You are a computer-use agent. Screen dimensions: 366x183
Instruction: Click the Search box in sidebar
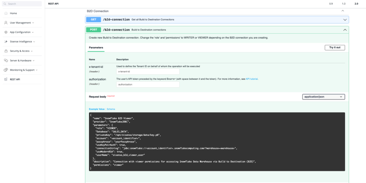click(23, 4)
